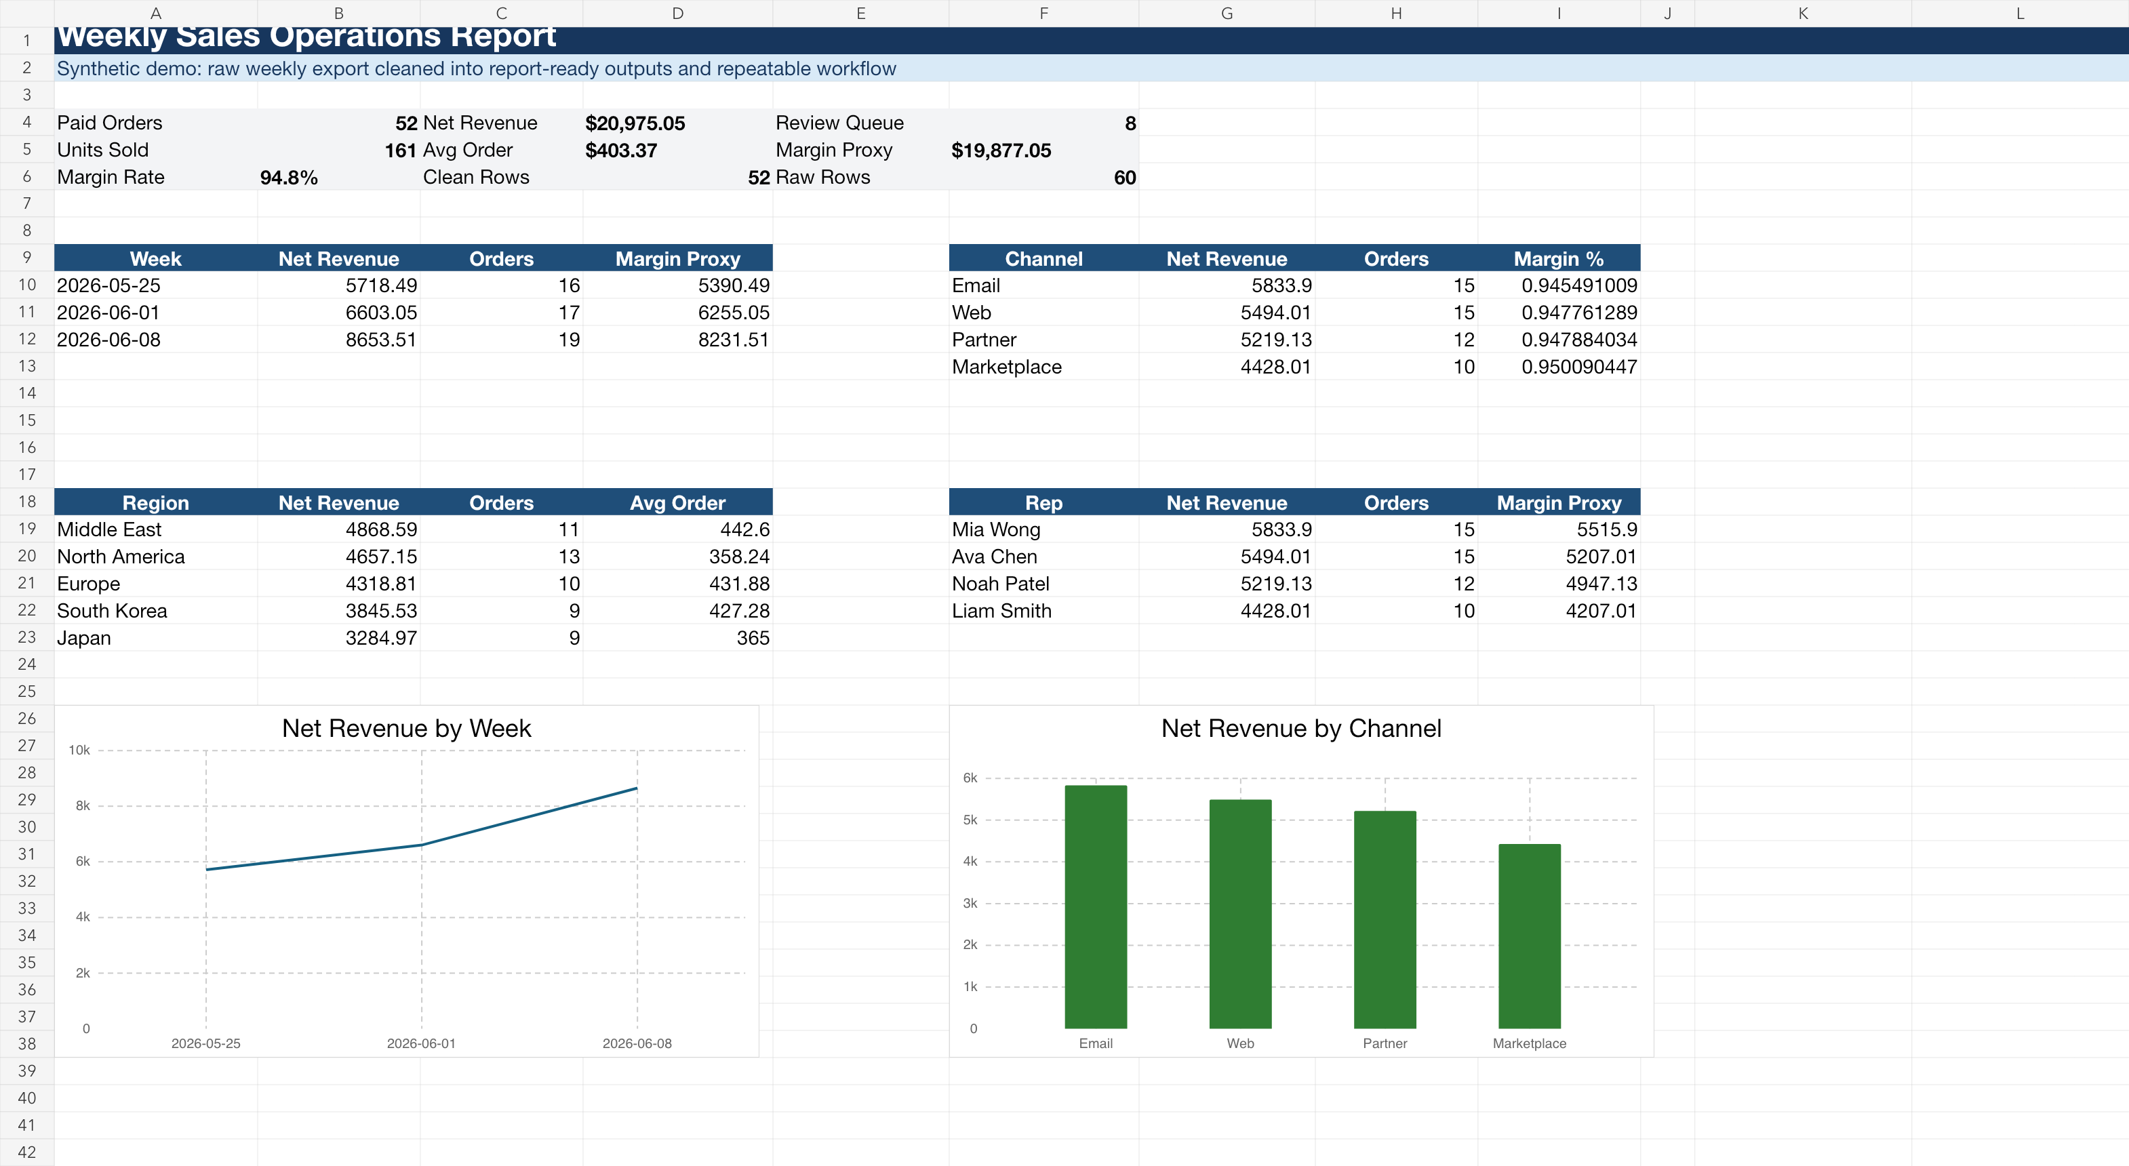2129x1166 pixels.
Task: Click the Margin Rate label cell
Action: pos(155,177)
